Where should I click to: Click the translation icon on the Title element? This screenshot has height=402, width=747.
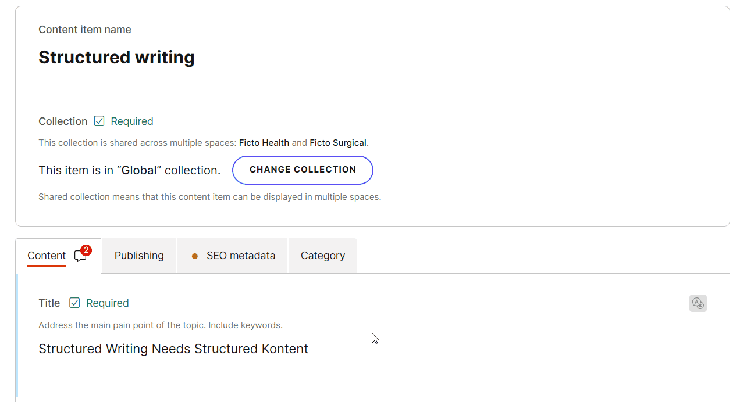pyautogui.click(x=698, y=303)
